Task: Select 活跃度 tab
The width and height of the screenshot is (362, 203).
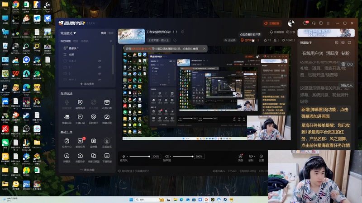Action: tap(332, 53)
